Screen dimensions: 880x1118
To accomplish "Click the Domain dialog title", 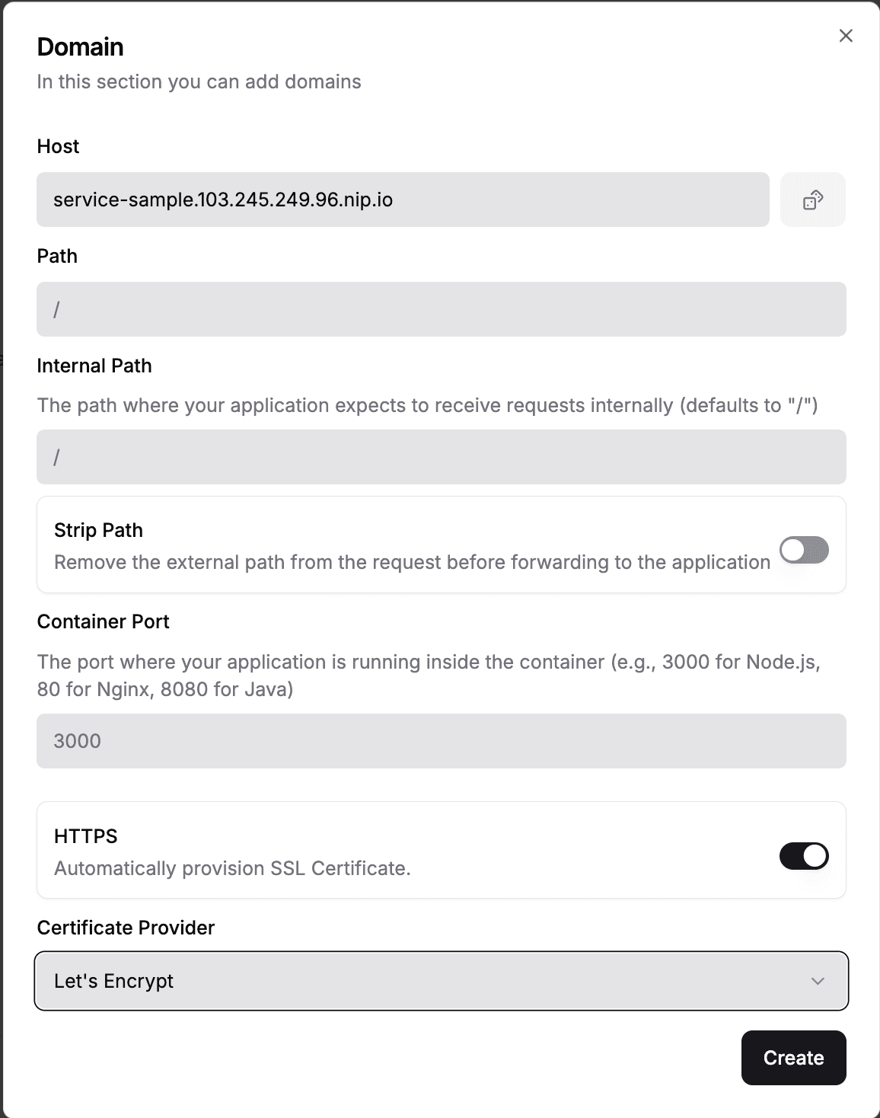I will coord(80,46).
